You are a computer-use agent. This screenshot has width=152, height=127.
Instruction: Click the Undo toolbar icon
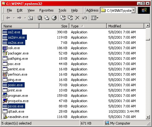84,18
